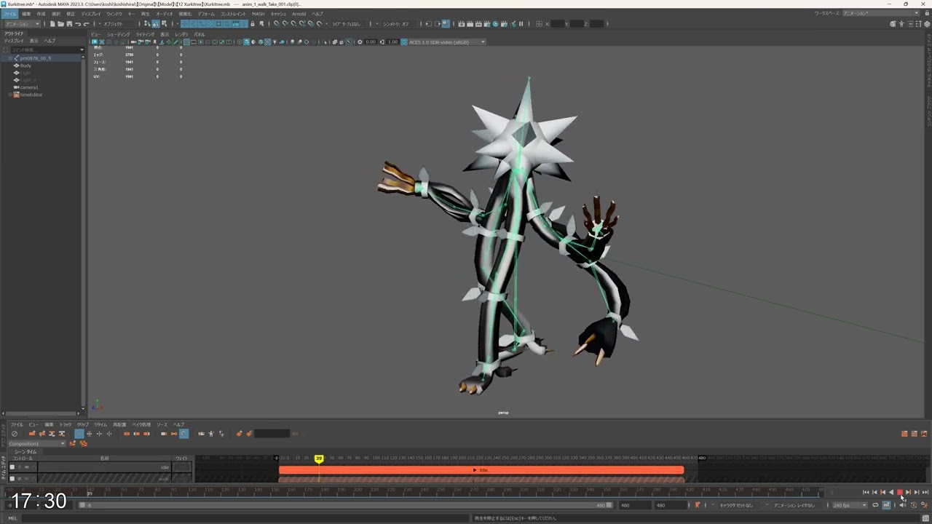Click the orange idle clip bar
The image size is (932, 524).
481,470
